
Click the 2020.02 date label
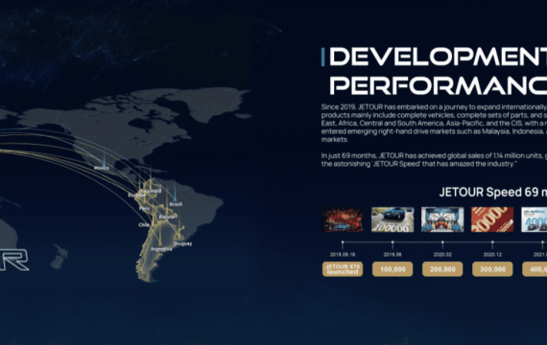coord(442,255)
